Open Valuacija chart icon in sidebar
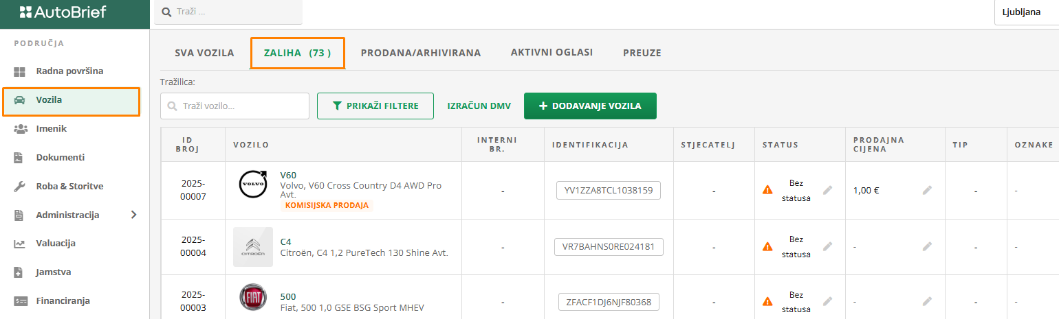Image resolution: width=1059 pixels, height=319 pixels. click(x=19, y=244)
